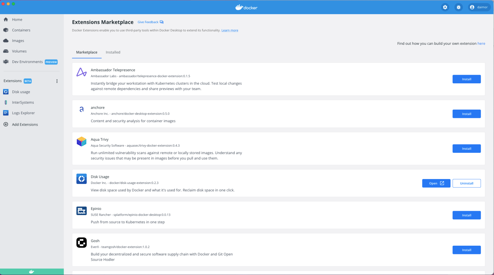Click the Epinio logo icon
The image size is (494, 275).
pyautogui.click(x=82, y=211)
